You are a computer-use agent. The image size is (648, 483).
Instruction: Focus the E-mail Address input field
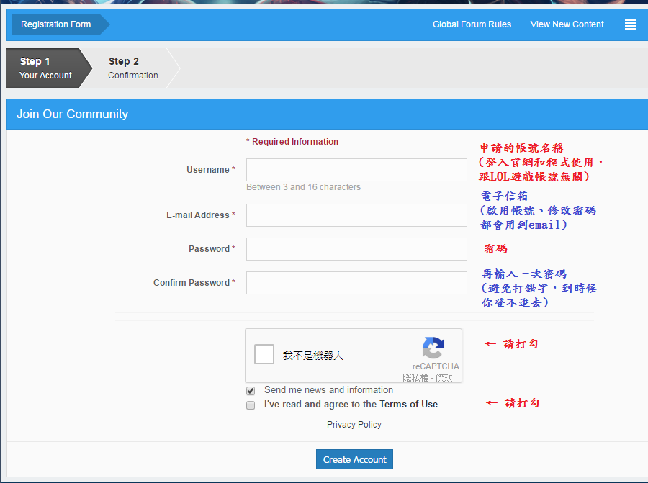coord(356,215)
